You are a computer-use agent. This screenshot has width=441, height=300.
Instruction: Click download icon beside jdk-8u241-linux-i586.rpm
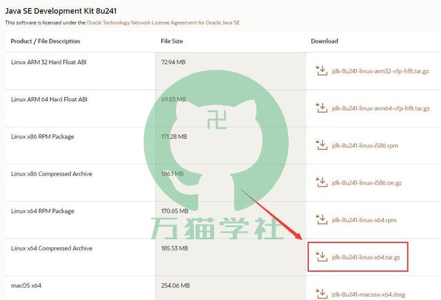point(322,145)
